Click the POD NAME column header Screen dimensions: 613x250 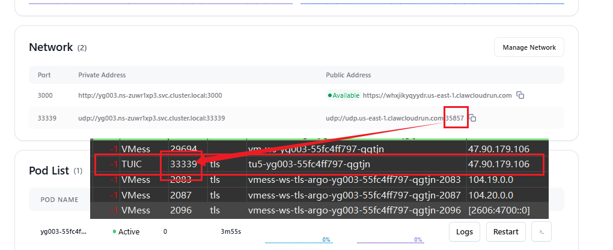click(59, 200)
